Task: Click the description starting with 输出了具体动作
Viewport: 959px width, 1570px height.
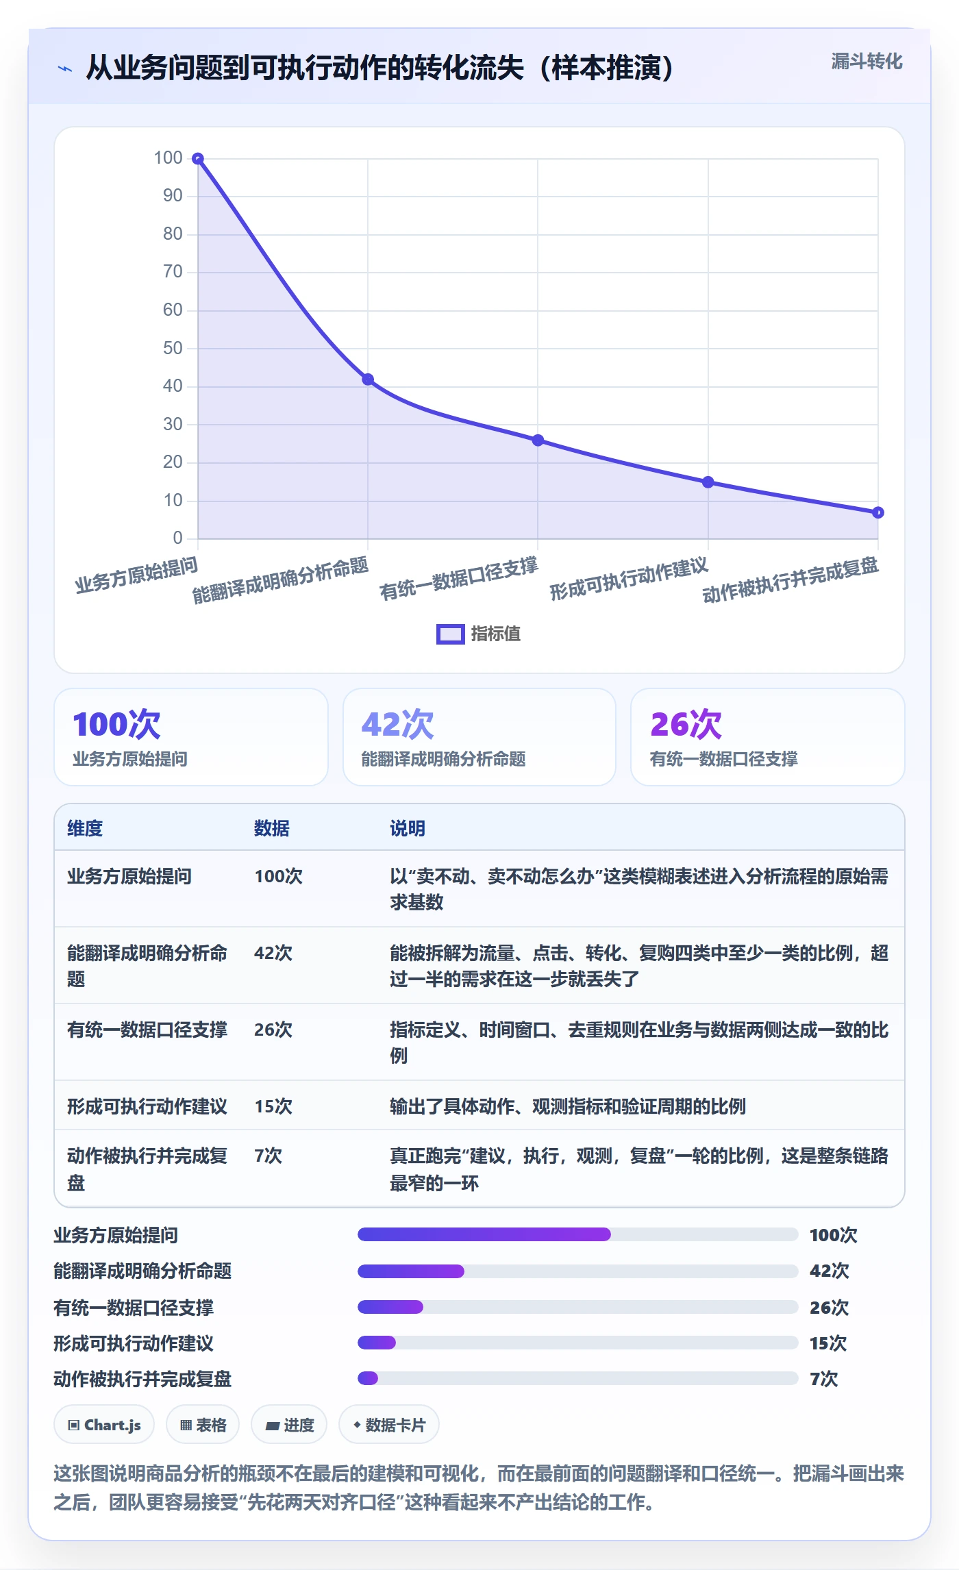Action: [568, 1106]
